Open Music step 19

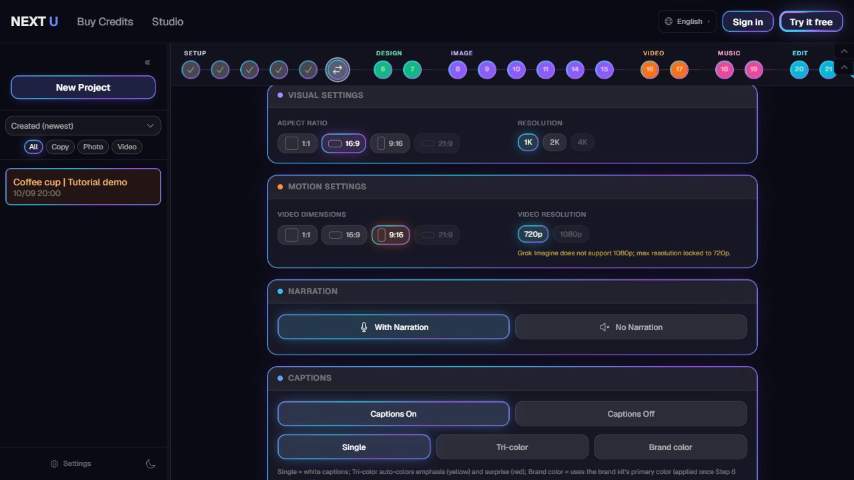click(x=754, y=69)
